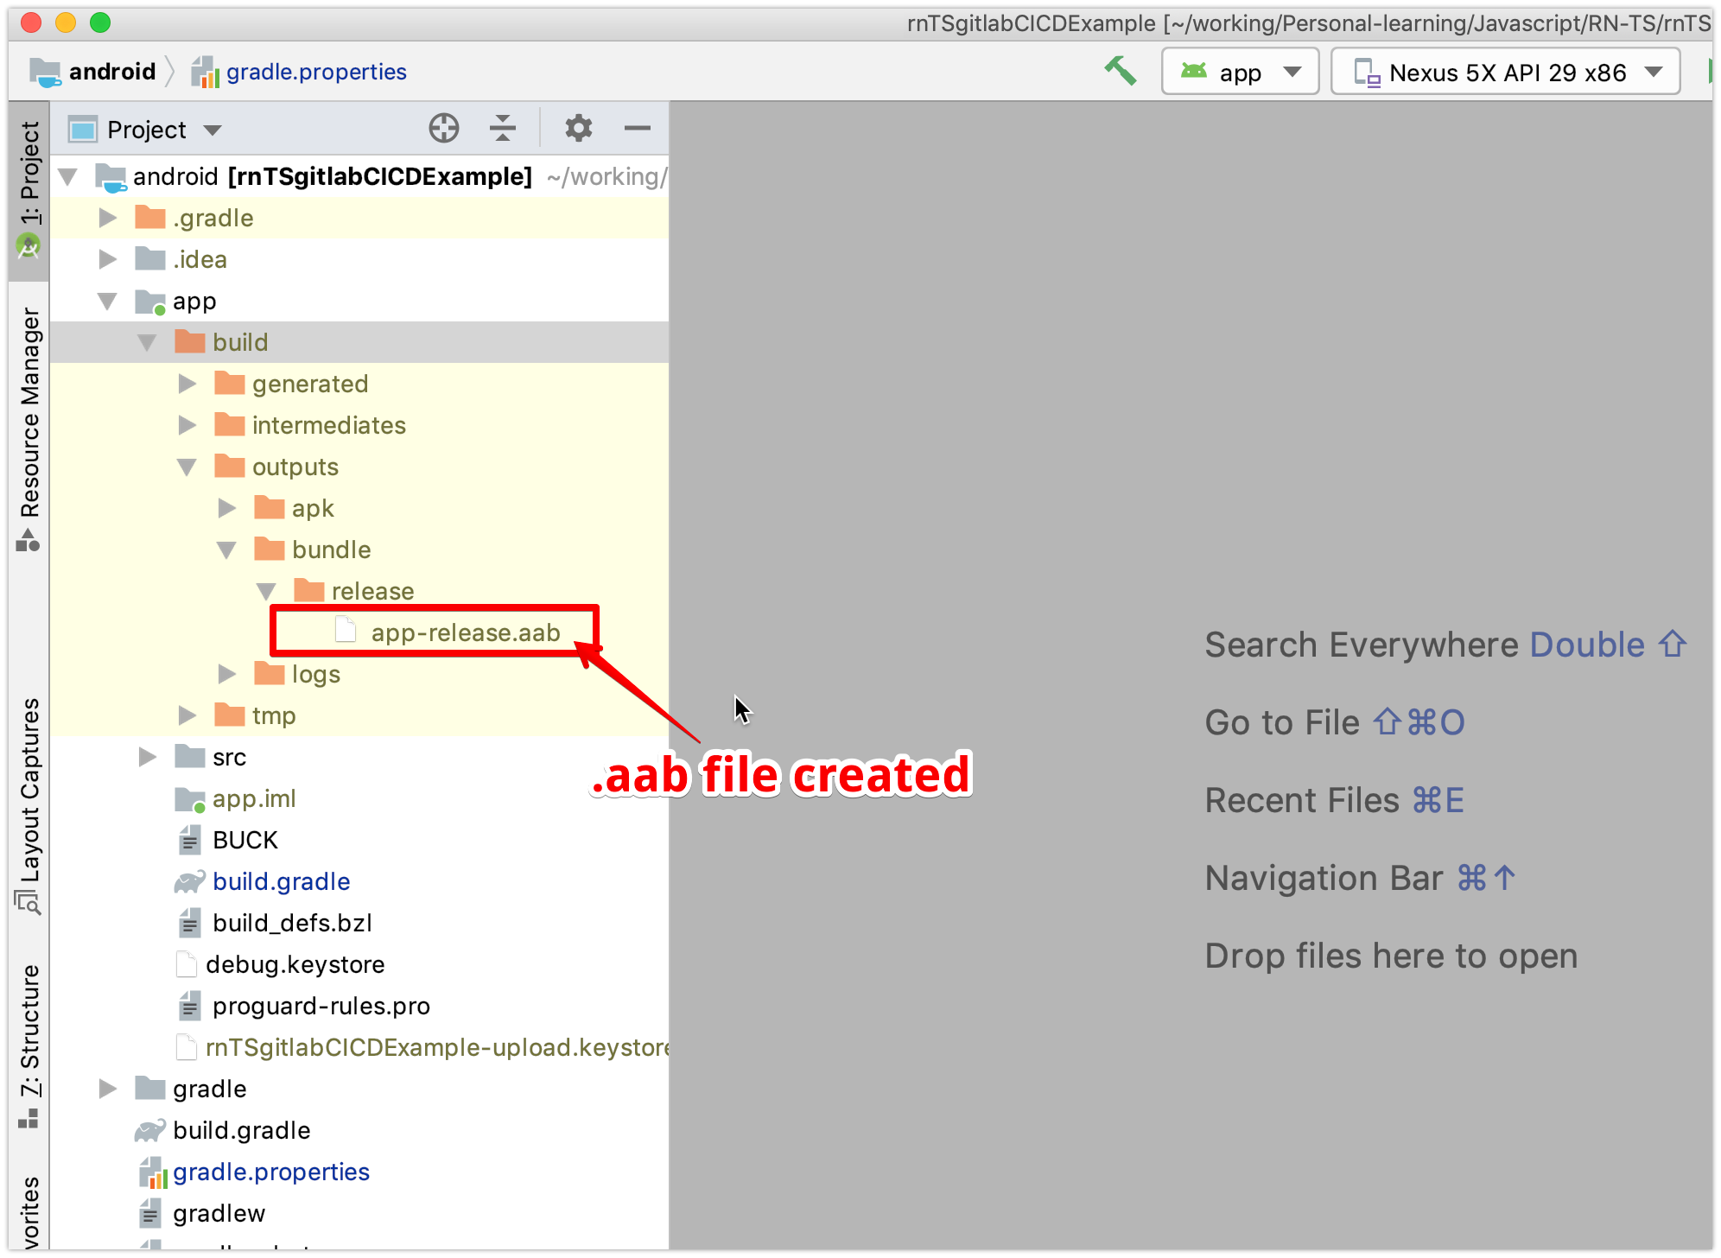Select the debug.keystore file
The width and height of the screenshot is (1721, 1258).
pos(295,964)
